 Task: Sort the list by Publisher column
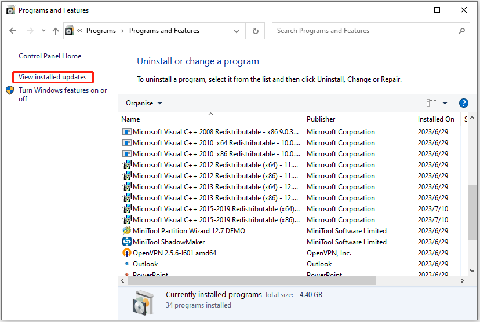[x=321, y=119]
